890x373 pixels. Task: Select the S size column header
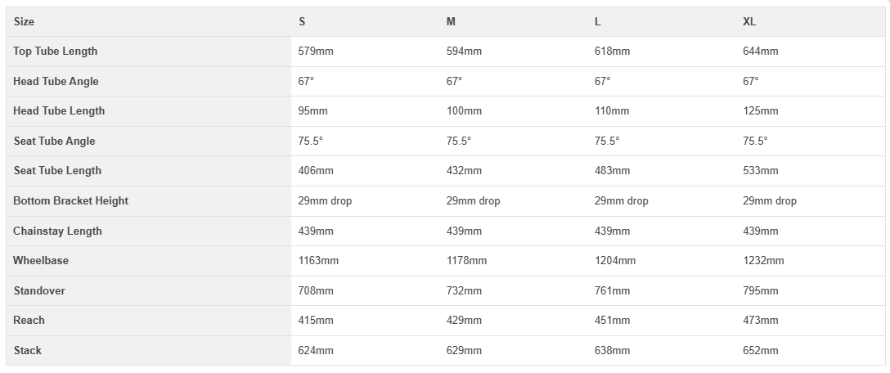pos(303,21)
